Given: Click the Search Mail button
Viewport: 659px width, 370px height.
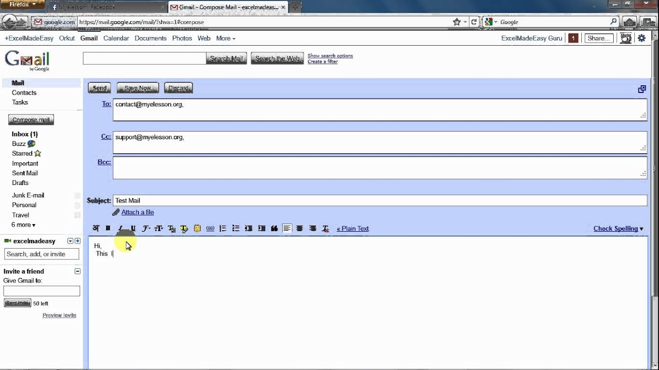Looking at the screenshot, I should 227,59.
